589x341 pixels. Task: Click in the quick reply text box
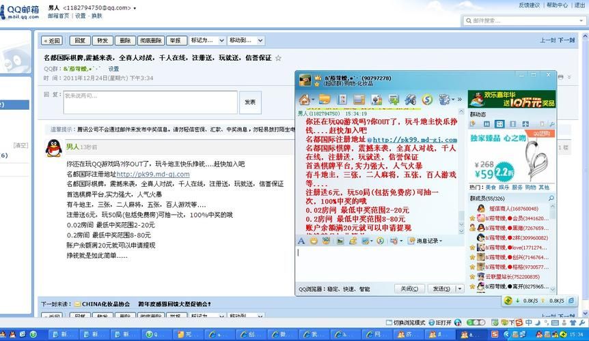pyautogui.click(x=150, y=102)
